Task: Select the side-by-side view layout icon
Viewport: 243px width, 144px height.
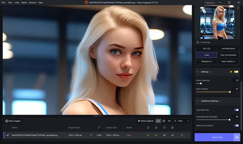Action: click(x=169, y=121)
